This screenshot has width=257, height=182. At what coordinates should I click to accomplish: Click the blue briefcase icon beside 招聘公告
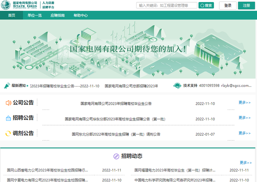tap(8, 118)
